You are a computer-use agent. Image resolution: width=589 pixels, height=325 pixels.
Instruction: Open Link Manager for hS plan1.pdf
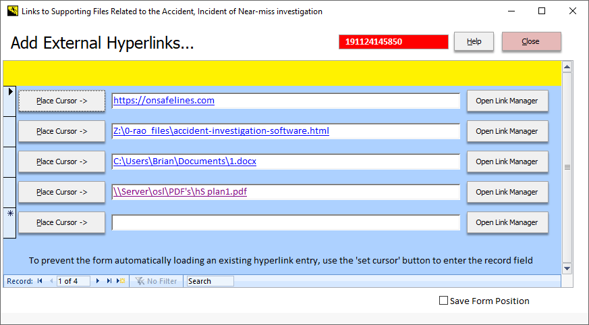[x=507, y=192]
